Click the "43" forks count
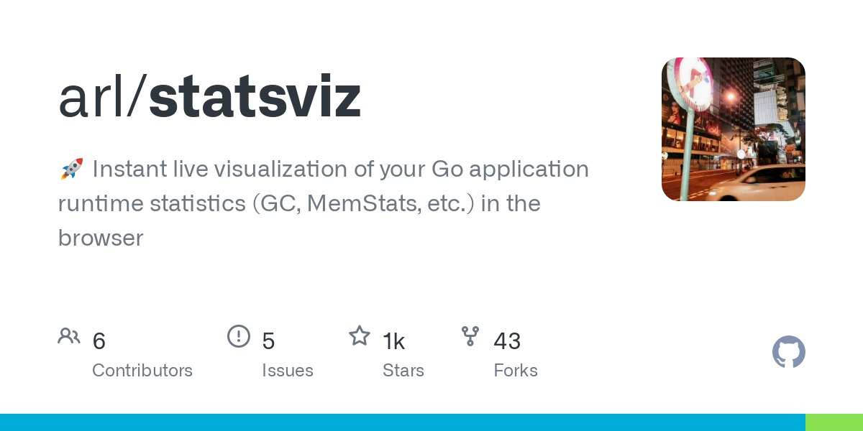The width and height of the screenshot is (863, 431). [507, 341]
